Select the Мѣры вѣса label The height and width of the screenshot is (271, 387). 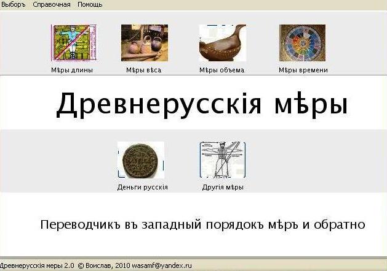144,70
